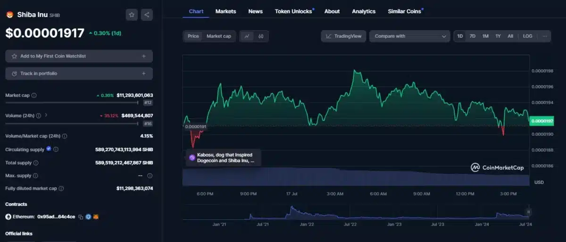Viewport: 566px width, 242px height.
Task: Show Market cap info tooltip icon
Action: tap(34, 95)
